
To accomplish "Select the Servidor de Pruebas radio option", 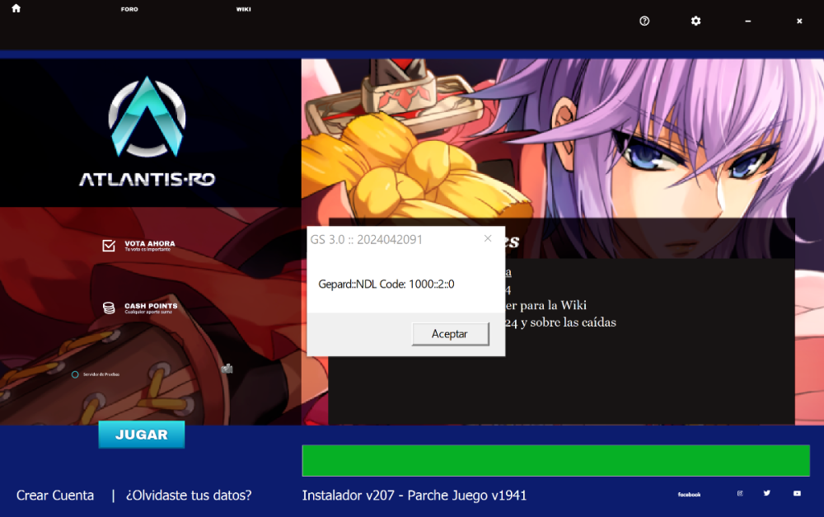I will [x=75, y=374].
